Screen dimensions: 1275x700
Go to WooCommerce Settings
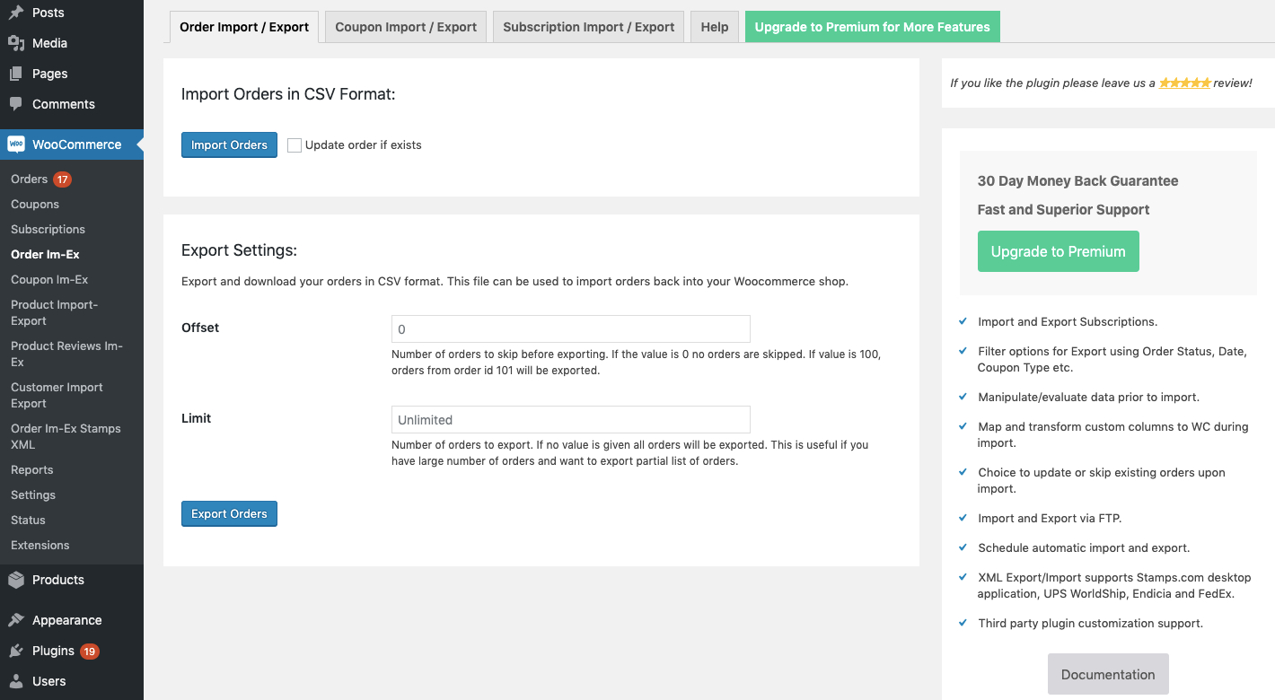pyautogui.click(x=33, y=495)
